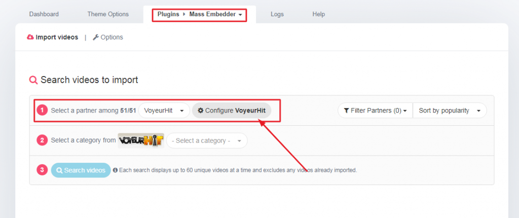Click the step 2 number badge
The height and width of the screenshot is (218, 519).
[43, 140]
